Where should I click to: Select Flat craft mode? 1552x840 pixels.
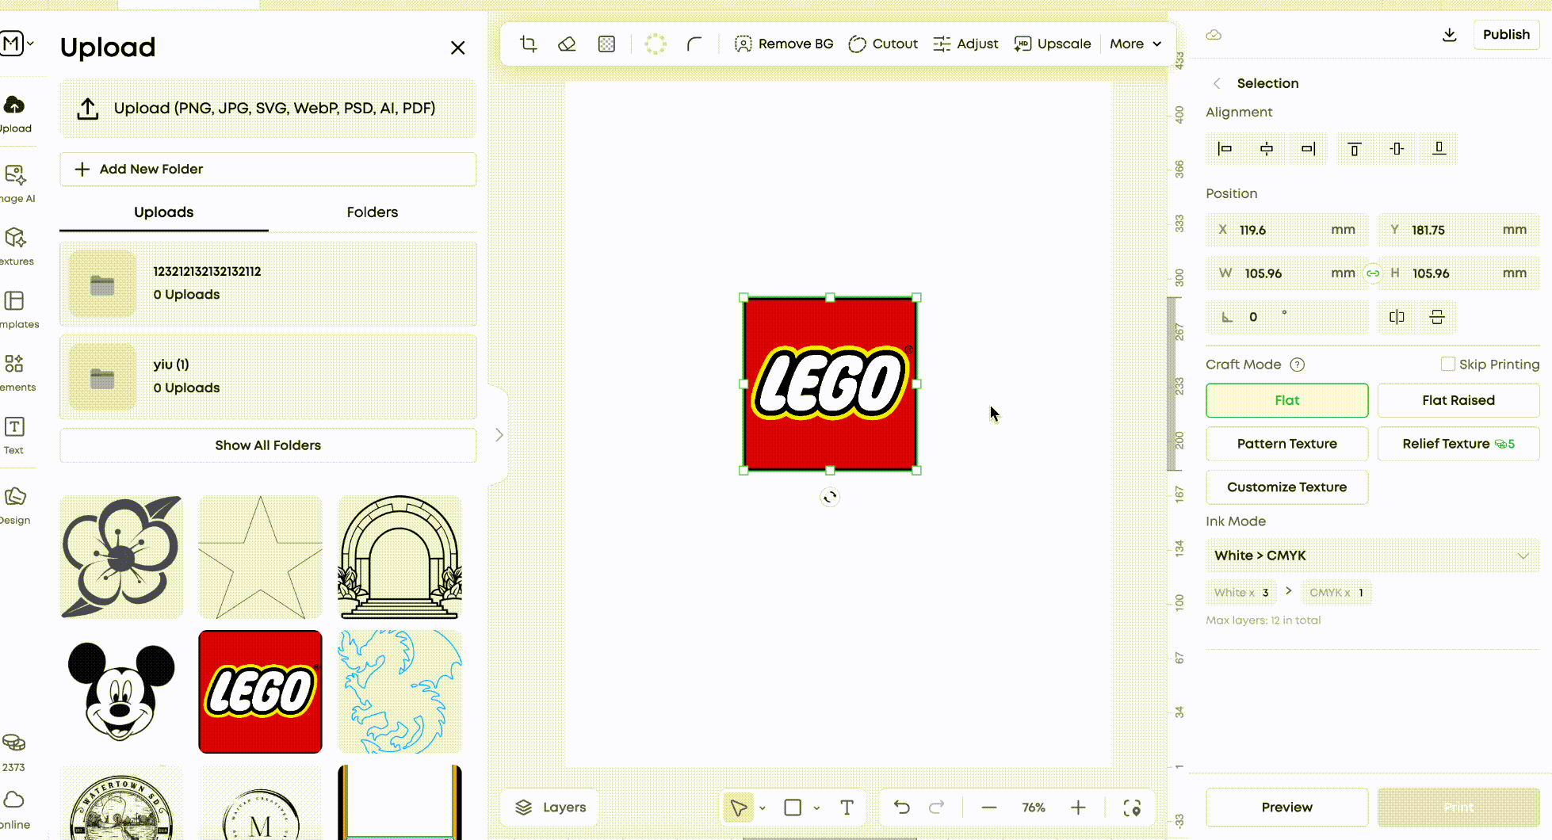pyautogui.click(x=1287, y=400)
